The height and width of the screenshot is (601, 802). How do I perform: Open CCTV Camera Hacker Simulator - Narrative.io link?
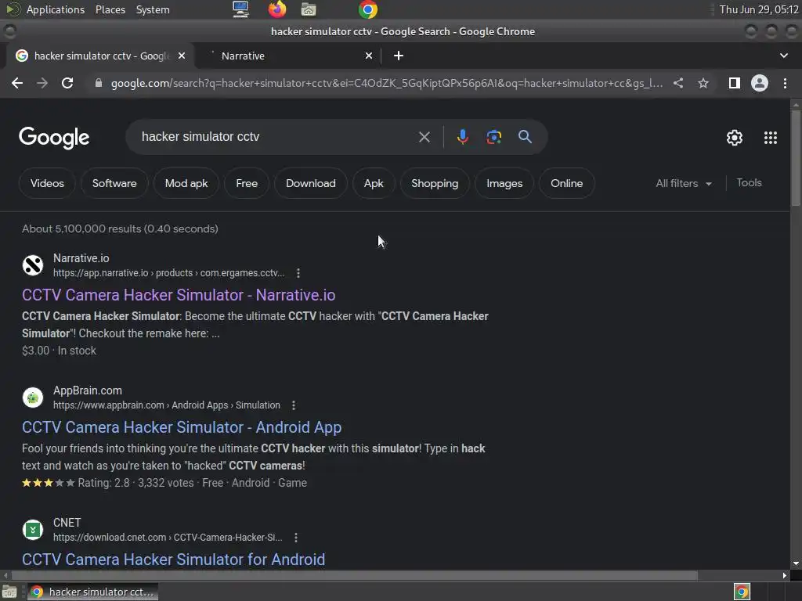pyautogui.click(x=179, y=295)
